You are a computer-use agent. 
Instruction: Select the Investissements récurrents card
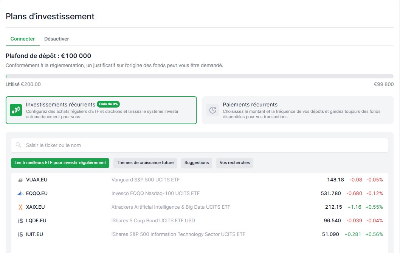click(x=101, y=110)
